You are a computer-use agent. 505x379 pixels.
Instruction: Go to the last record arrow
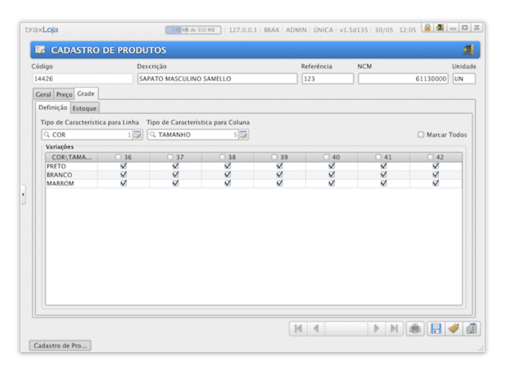[x=394, y=328]
